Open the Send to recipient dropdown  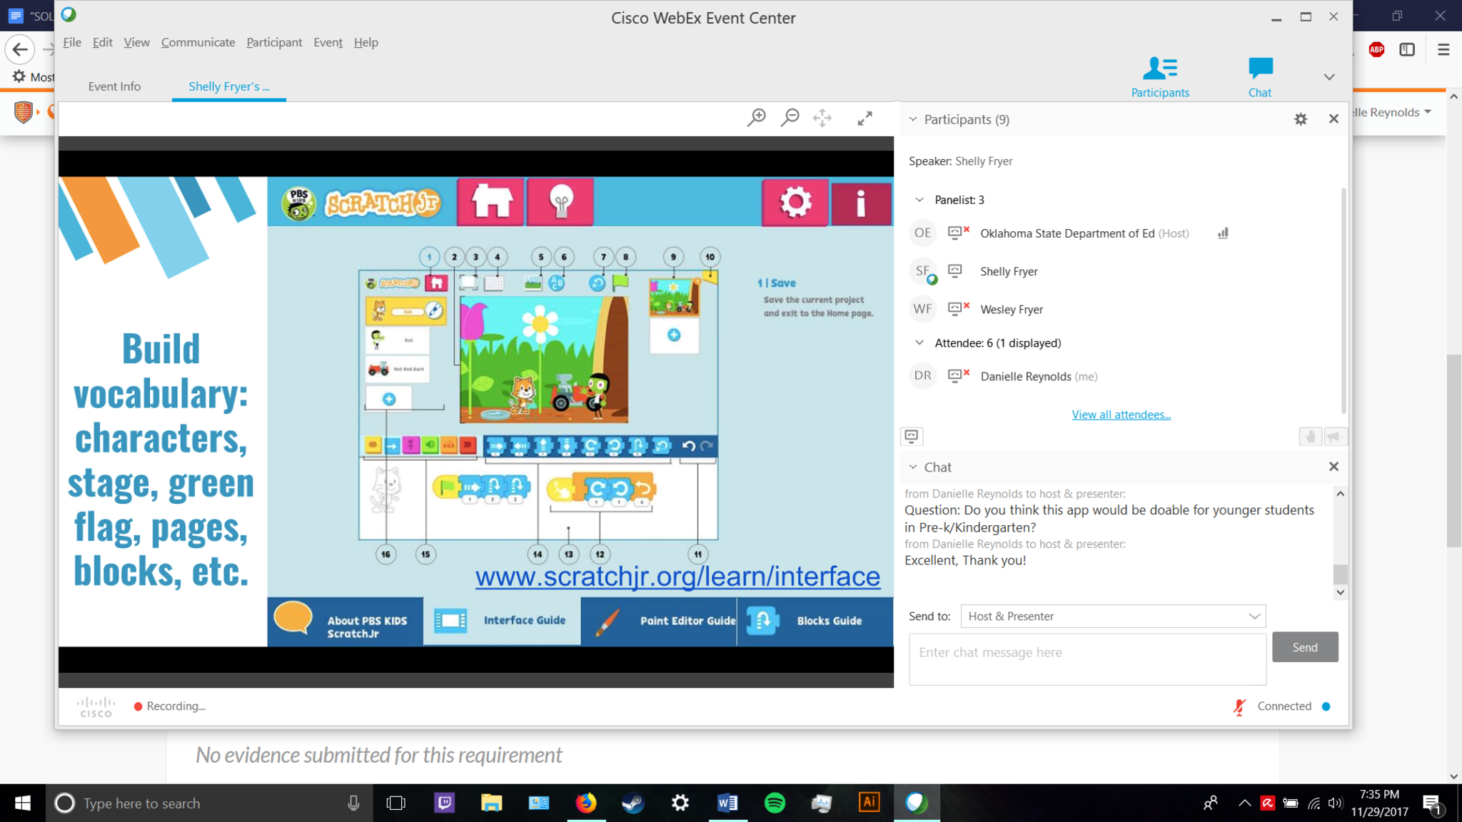tap(1112, 616)
